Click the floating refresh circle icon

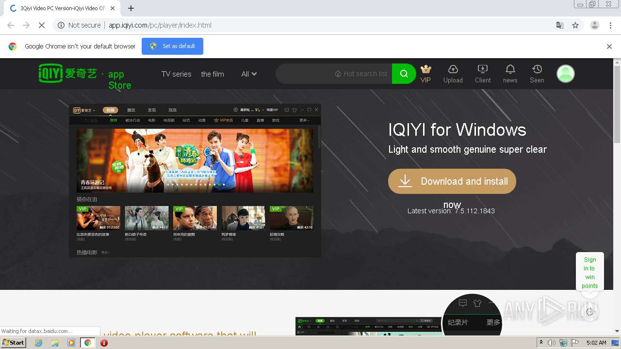[589, 312]
